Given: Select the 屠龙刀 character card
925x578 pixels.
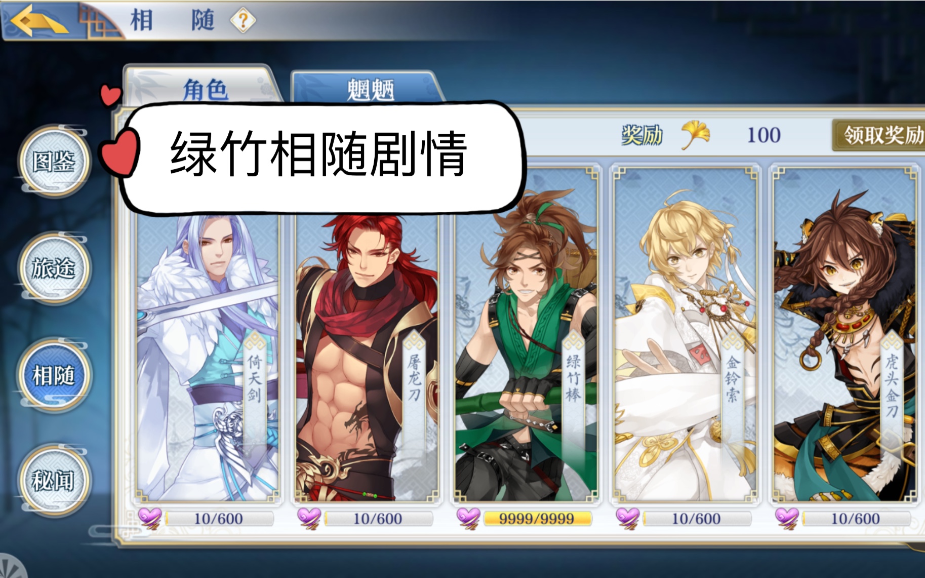Looking at the screenshot, I should tap(367, 355).
